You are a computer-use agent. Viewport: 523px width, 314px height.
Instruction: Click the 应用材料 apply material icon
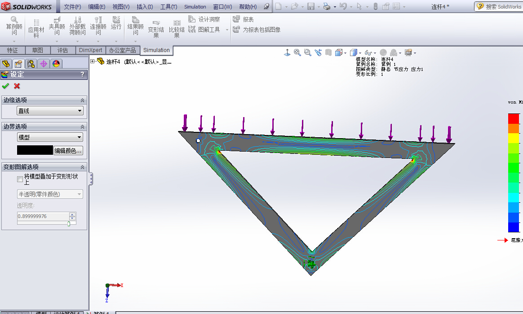click(36, 29)
